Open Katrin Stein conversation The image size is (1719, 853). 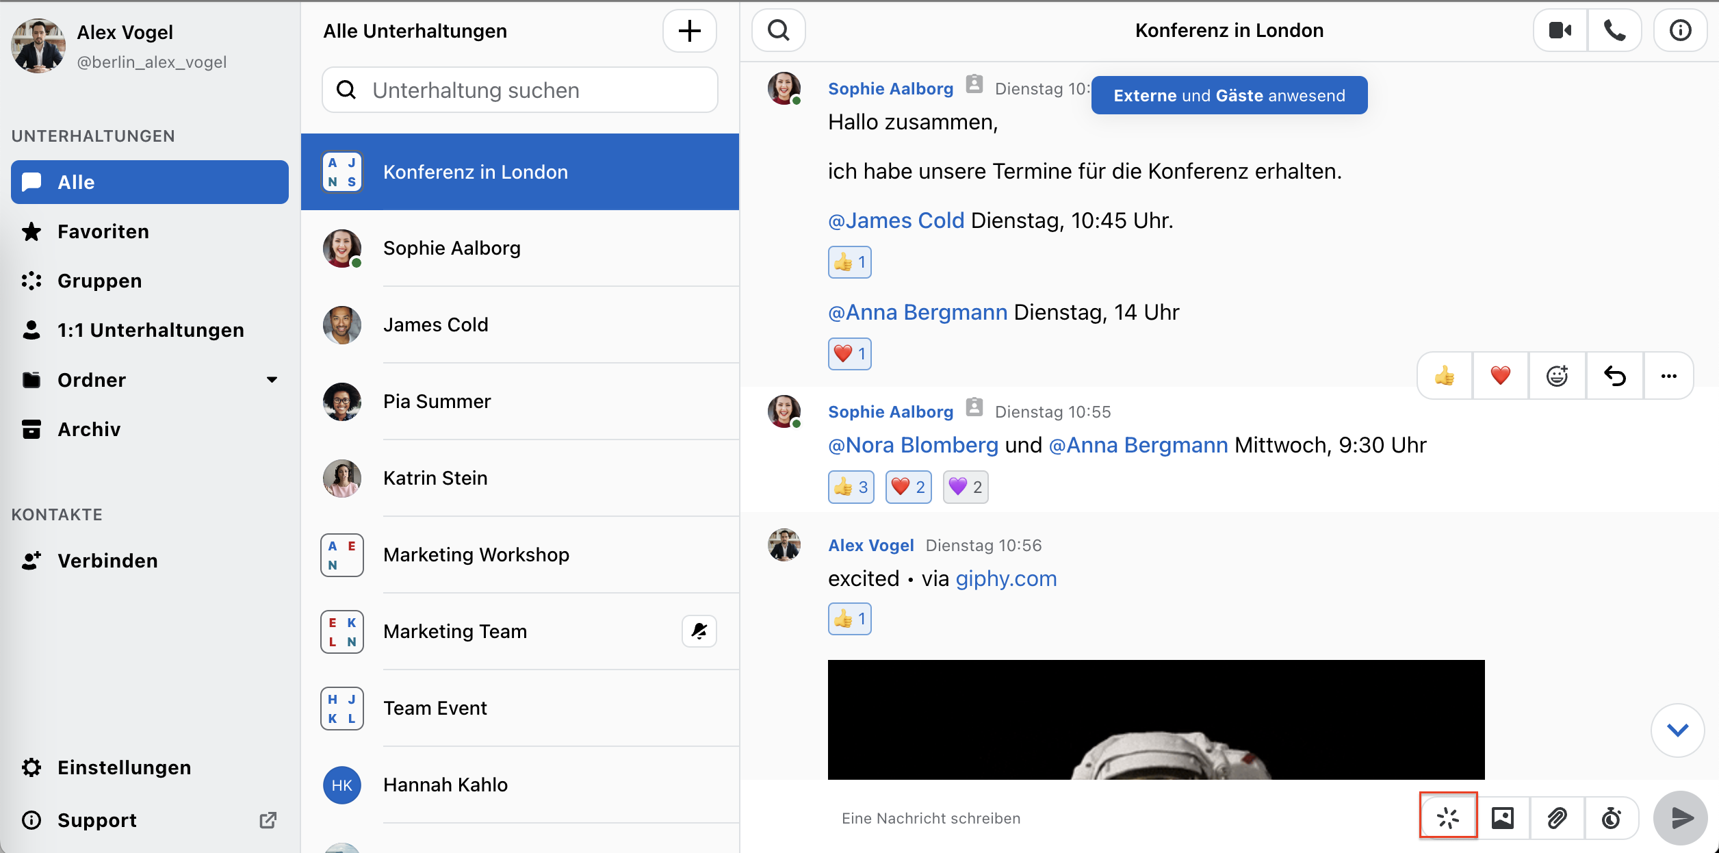tap(519, 478)
